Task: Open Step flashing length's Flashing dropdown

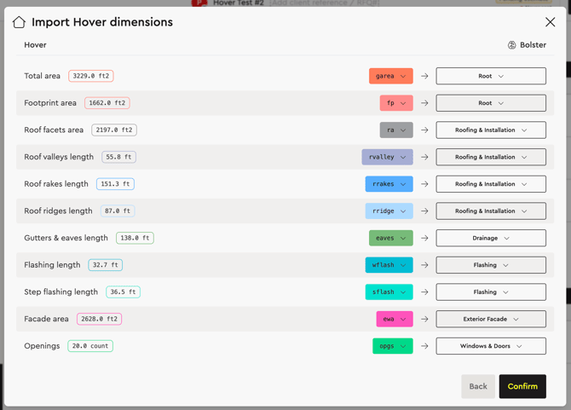Action: 491,292
